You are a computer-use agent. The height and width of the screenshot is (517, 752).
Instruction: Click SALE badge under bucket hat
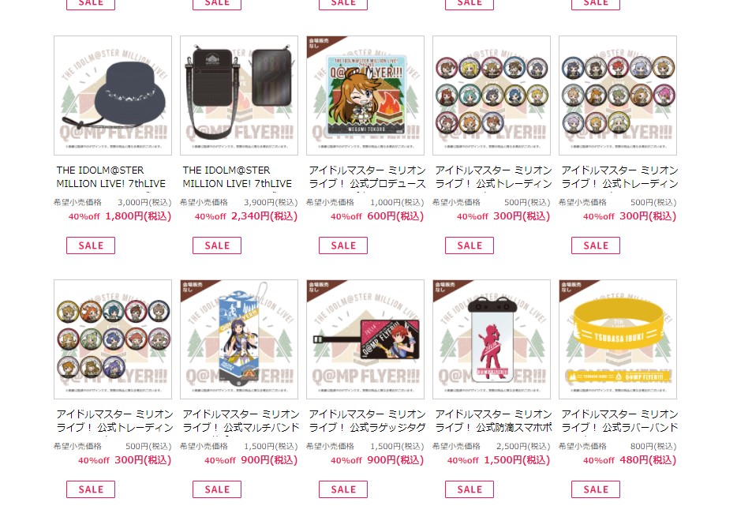click(x=91, y=245)
